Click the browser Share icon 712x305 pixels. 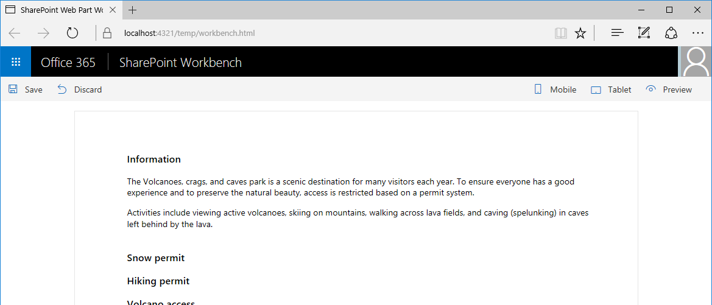(x=671, y=33)
